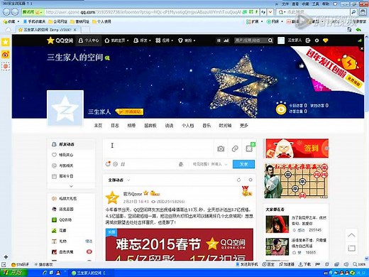Focus the Qzone top search field
369x277 pixels.
[250, 40]
